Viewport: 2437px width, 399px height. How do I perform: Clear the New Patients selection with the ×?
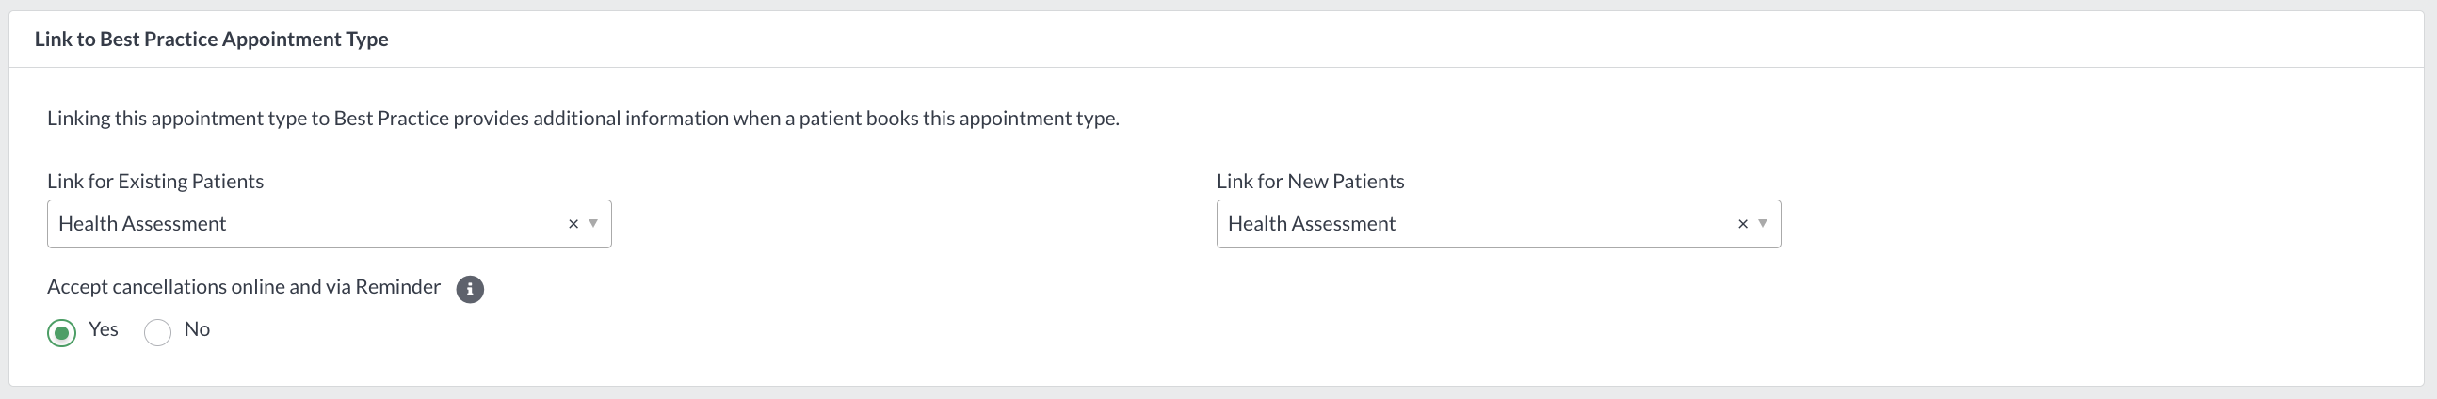(x=1742, y=224)
